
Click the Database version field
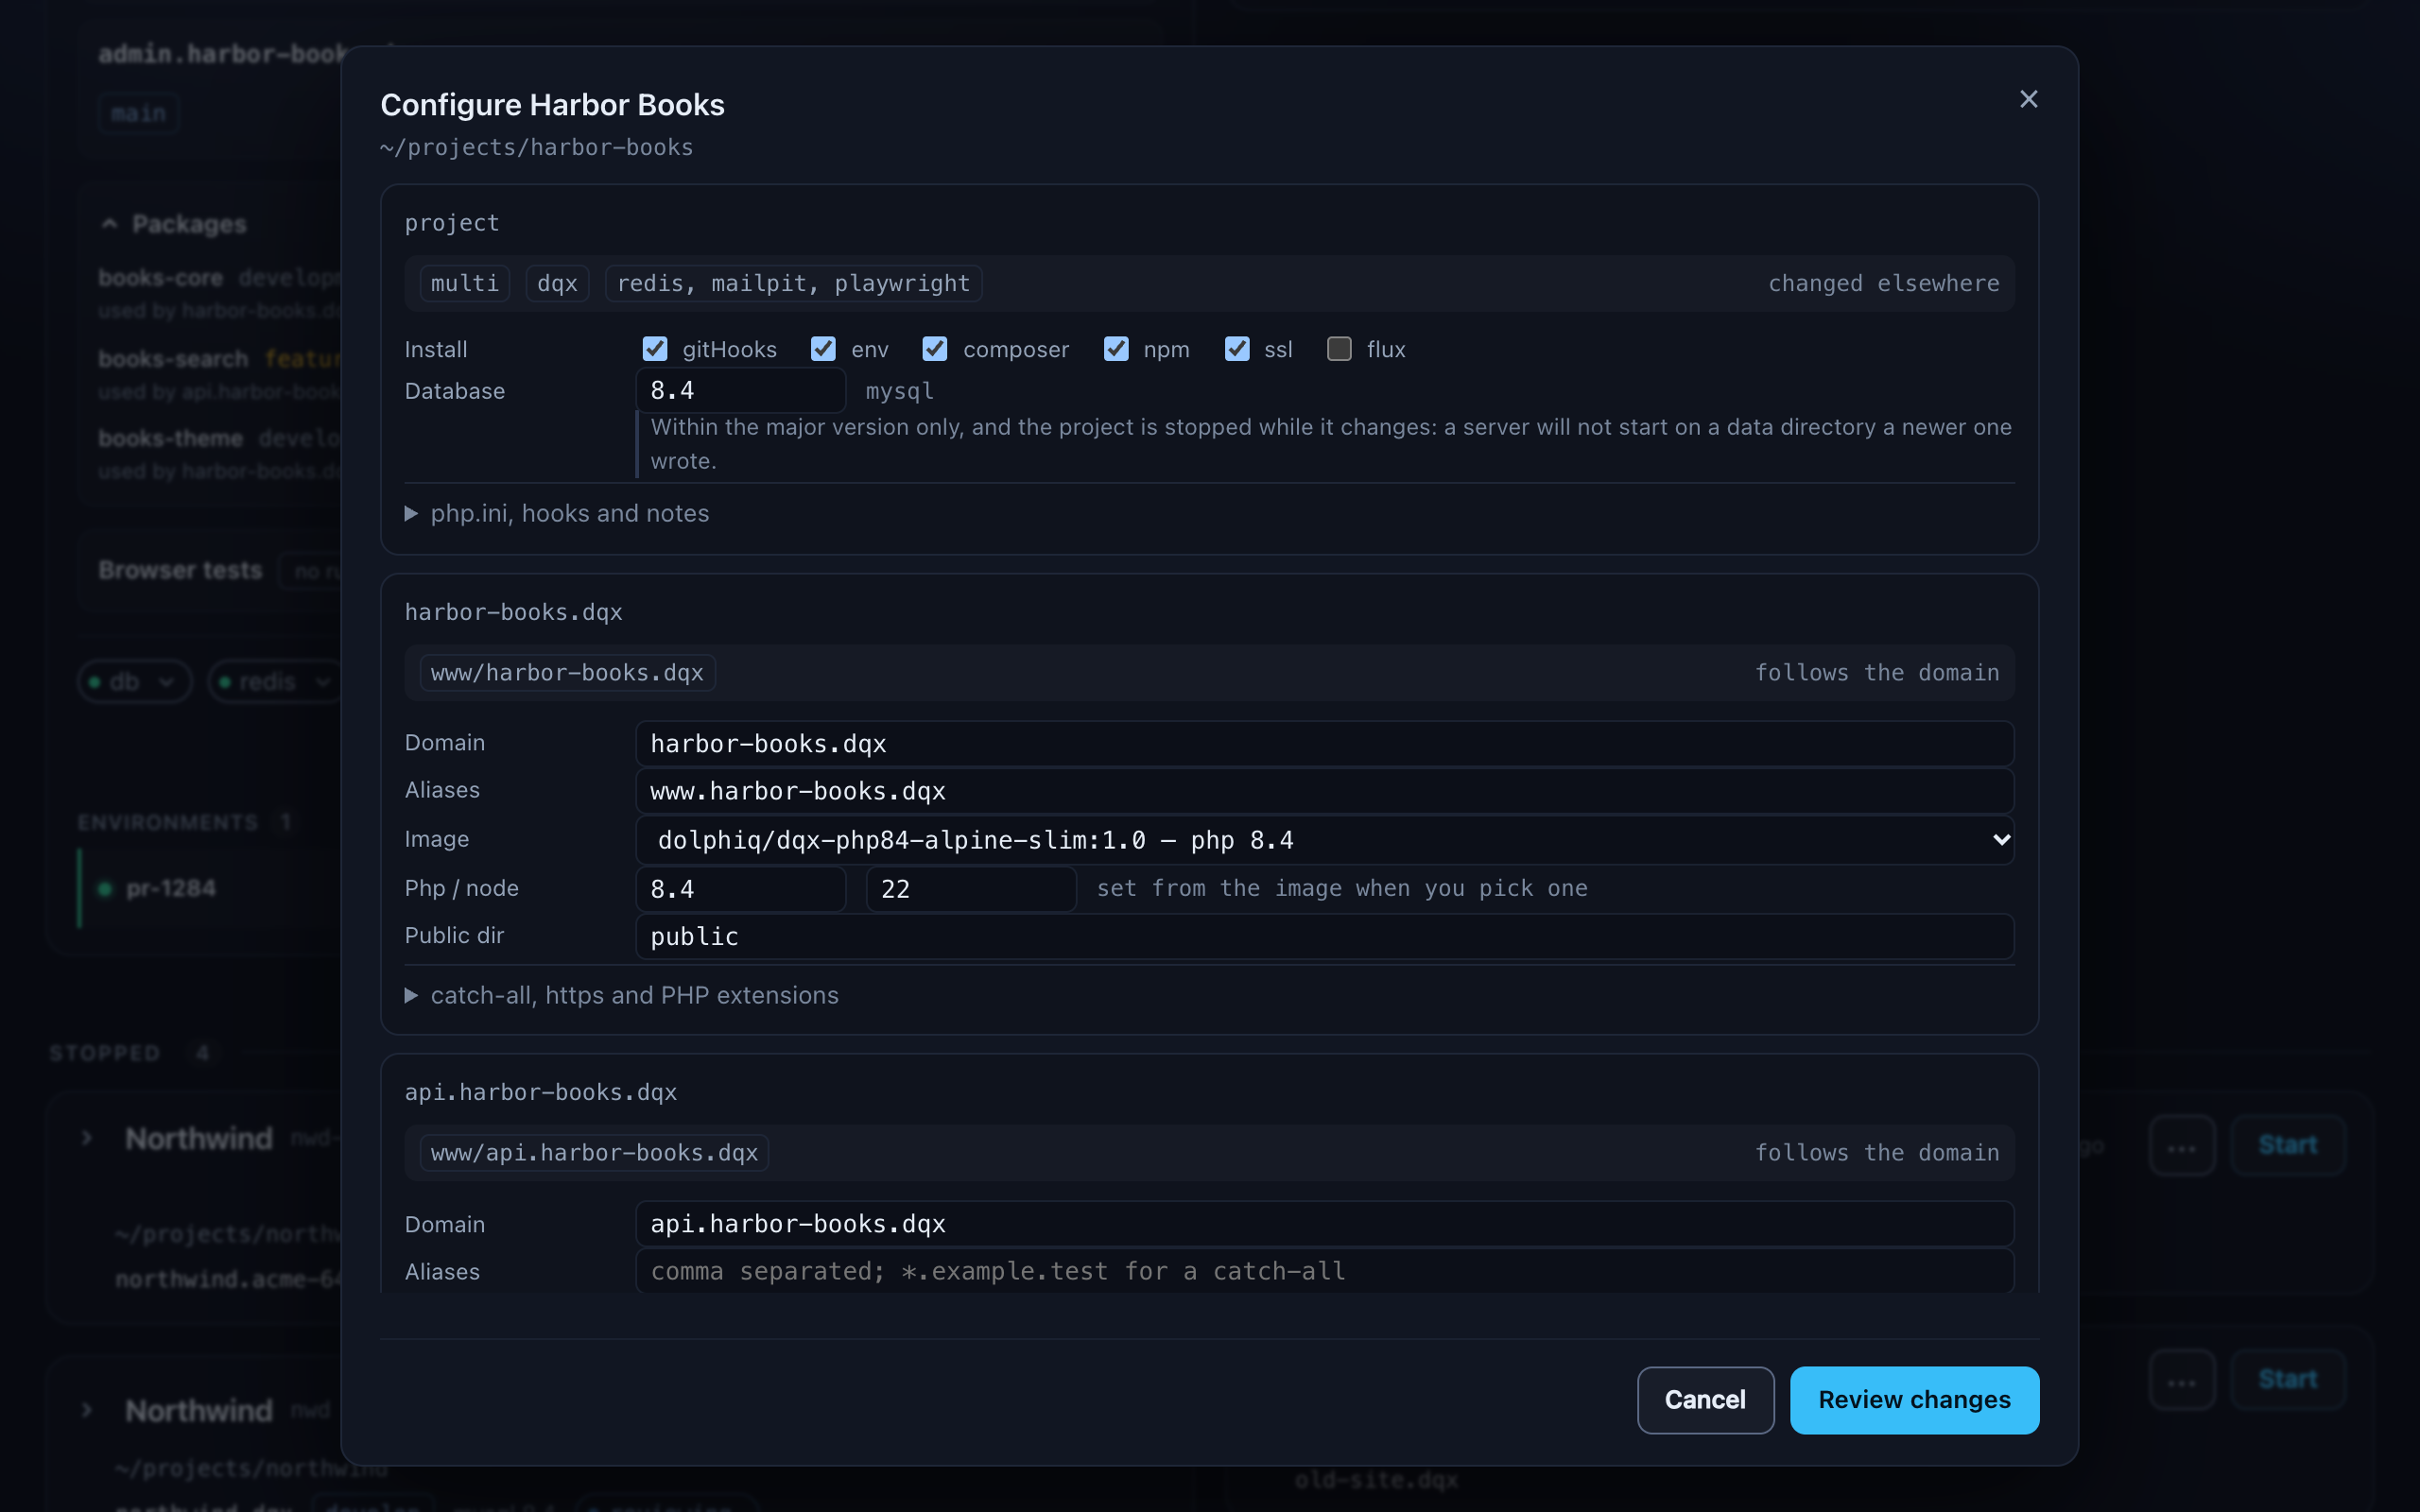point(741,390)
